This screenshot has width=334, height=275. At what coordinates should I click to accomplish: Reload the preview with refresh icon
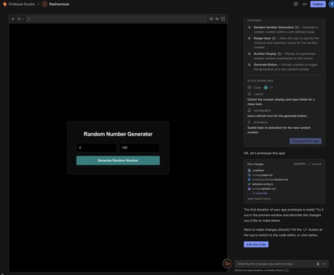click(x=19, y=19)
